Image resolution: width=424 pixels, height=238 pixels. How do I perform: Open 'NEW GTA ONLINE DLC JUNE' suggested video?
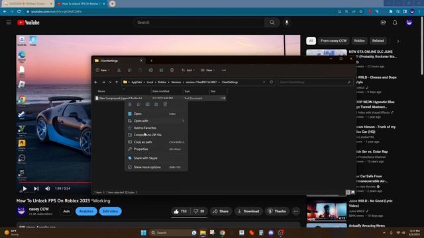(372, 54)
